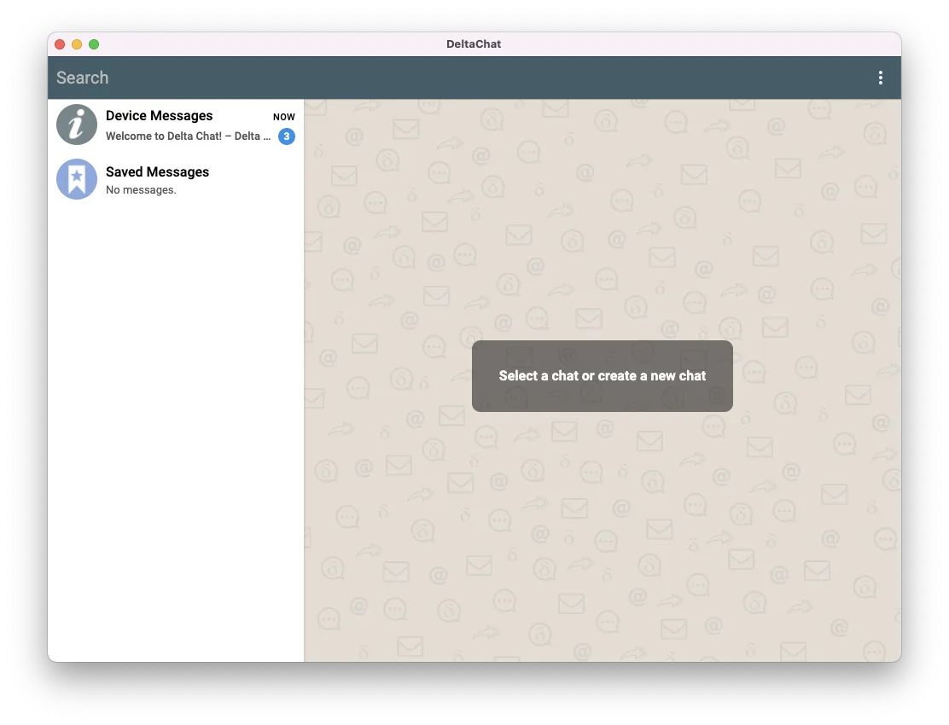949x725 pixels.
Task: Close the DeltaChat window with the red button
Action: (60, 44)
